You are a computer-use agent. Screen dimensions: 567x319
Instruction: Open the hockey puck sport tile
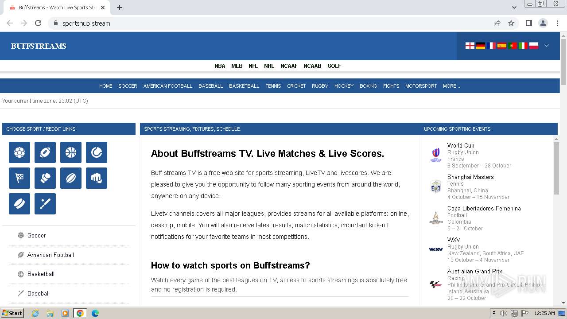[x=19, y=204]
